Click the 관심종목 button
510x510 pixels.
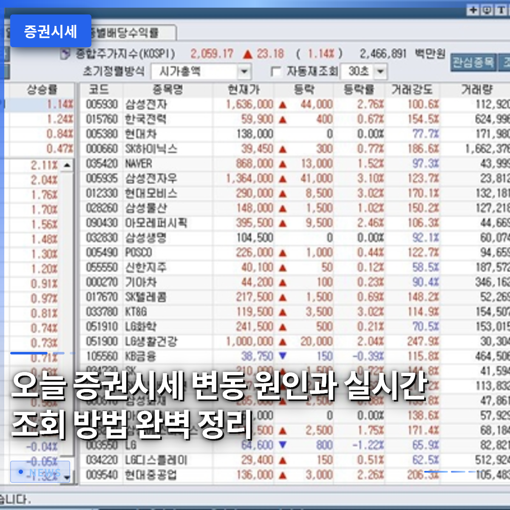473,62
